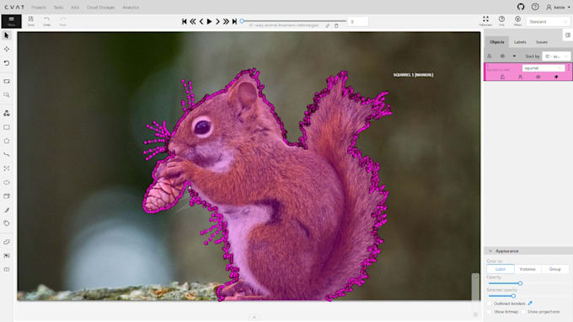Viewport: 573px width, 322px height.
Task: Toggle Fullscreen mode
Action: click(485, 21)
